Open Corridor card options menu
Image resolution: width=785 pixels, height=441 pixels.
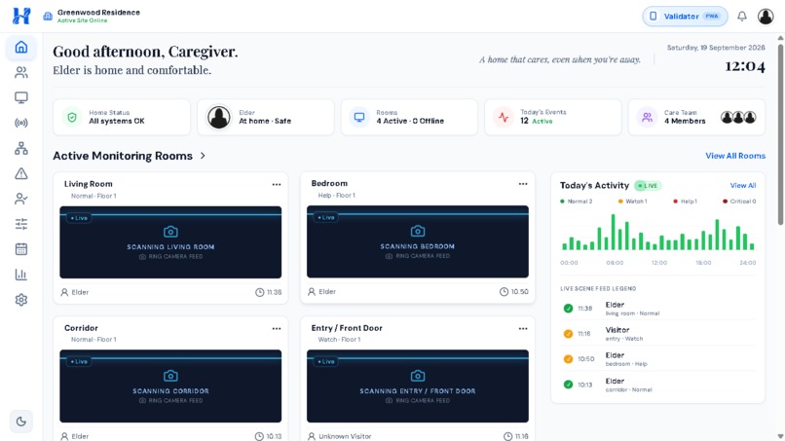[x=277, y=328]
